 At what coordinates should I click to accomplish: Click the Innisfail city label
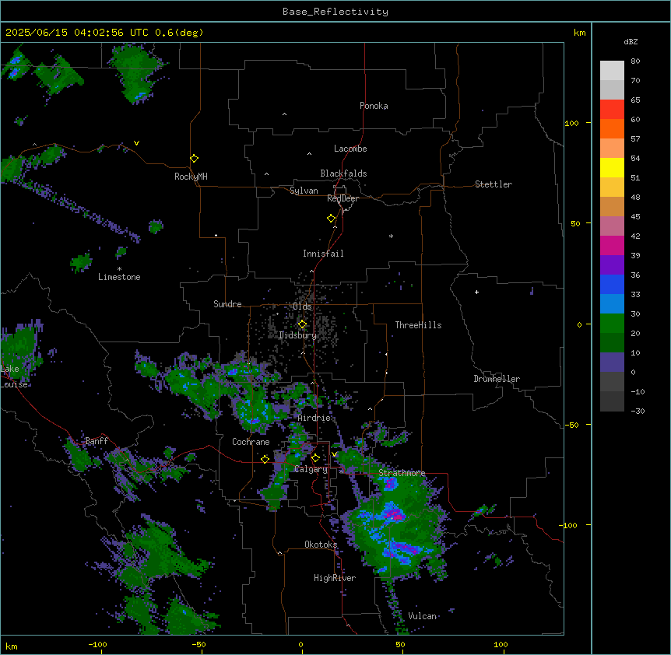(323, 254)
